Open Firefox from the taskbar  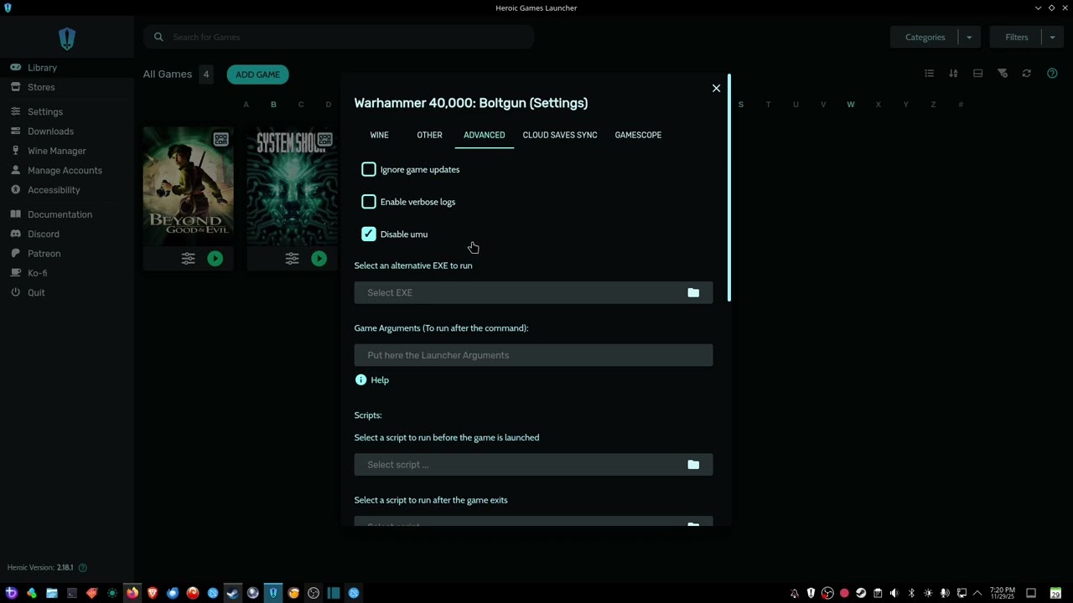(132, 593)
